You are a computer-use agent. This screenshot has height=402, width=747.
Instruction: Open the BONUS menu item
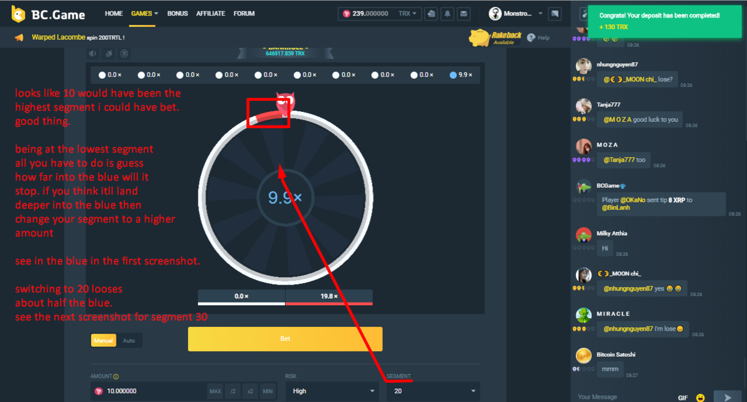tap(177, 13)
